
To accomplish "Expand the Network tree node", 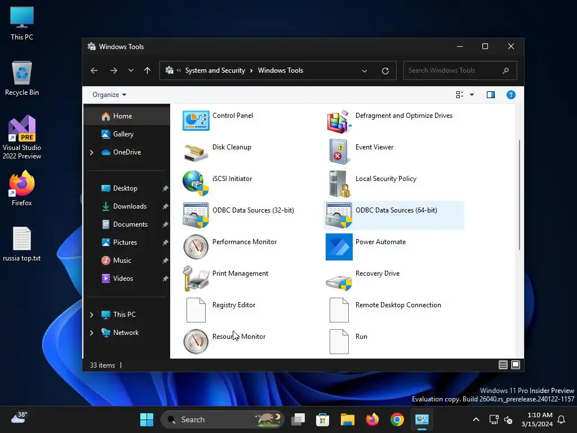I will click(92, 333).
